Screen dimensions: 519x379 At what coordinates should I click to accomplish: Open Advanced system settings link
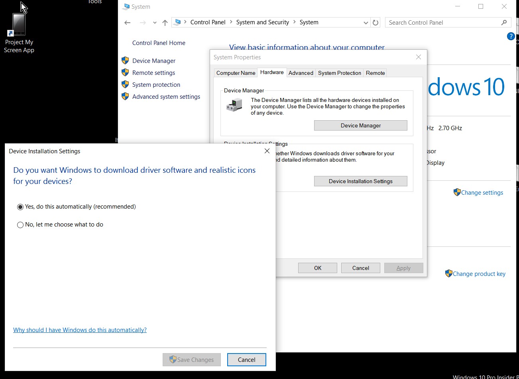[x=166, y=97]
